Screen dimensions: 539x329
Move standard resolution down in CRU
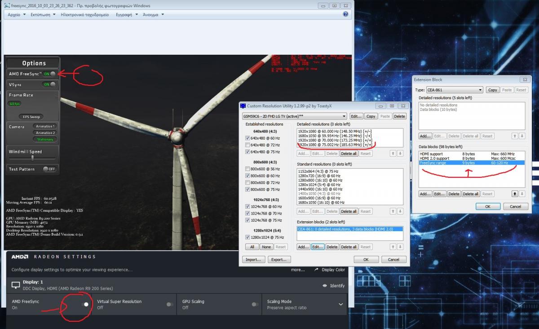pyautogui.click(x=400, y=211)
